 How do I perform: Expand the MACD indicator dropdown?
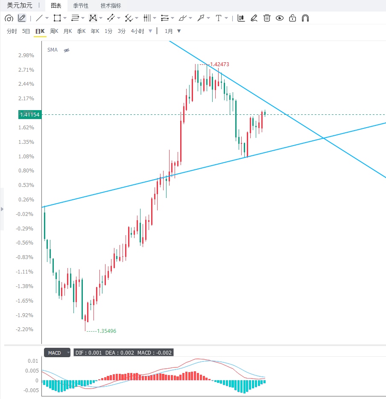point(68,352)
